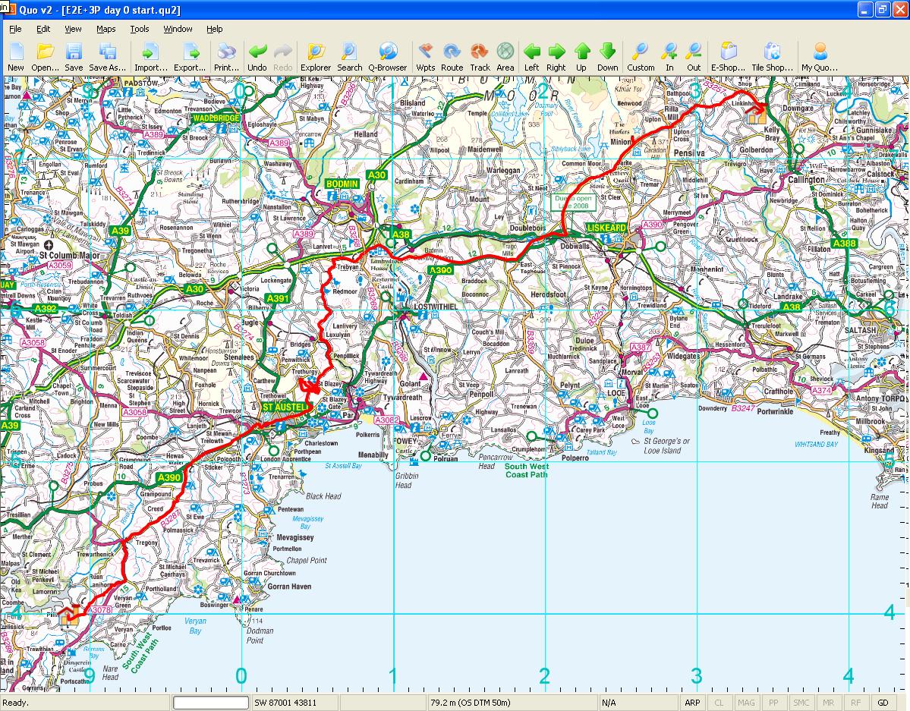Viewport: 910px width, 711px height.
Task: Click the Dodman Point label
Action: 259,636
